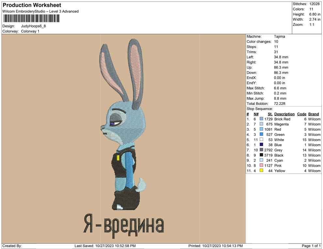Image resolution: width=323 pixels, height=249 pixels.
Task: Select the Magenta thread color swatch
Action: pyautogui.click(x=261, y=124)
